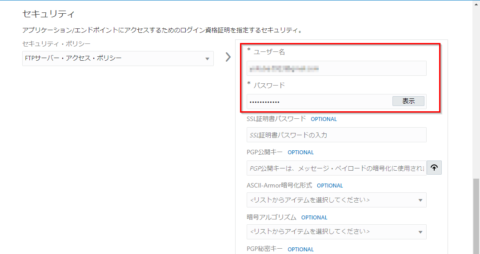Select the SSL証明書パスワード label text

click(276, 119)
